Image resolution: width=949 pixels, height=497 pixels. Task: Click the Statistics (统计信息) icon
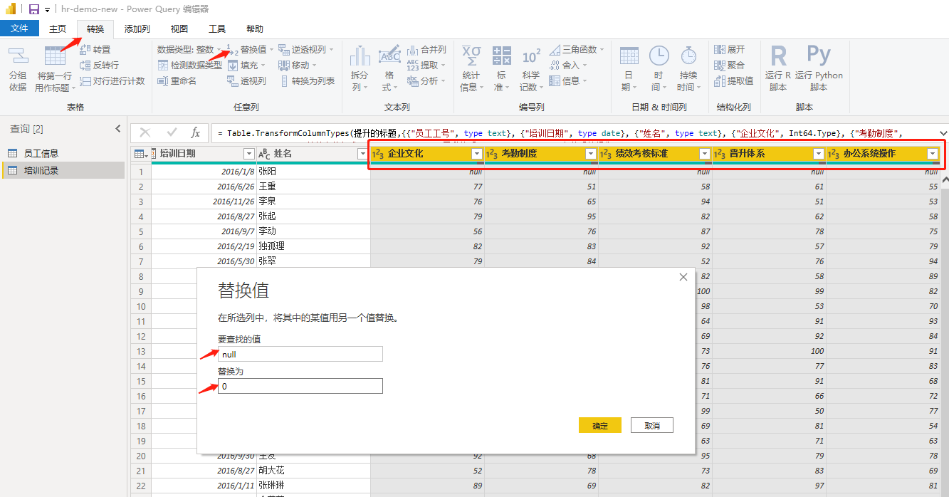pos(471,57)
